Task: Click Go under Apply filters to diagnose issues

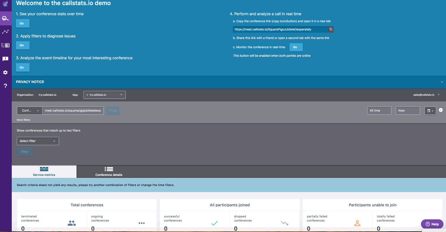Action: point(22,45)
